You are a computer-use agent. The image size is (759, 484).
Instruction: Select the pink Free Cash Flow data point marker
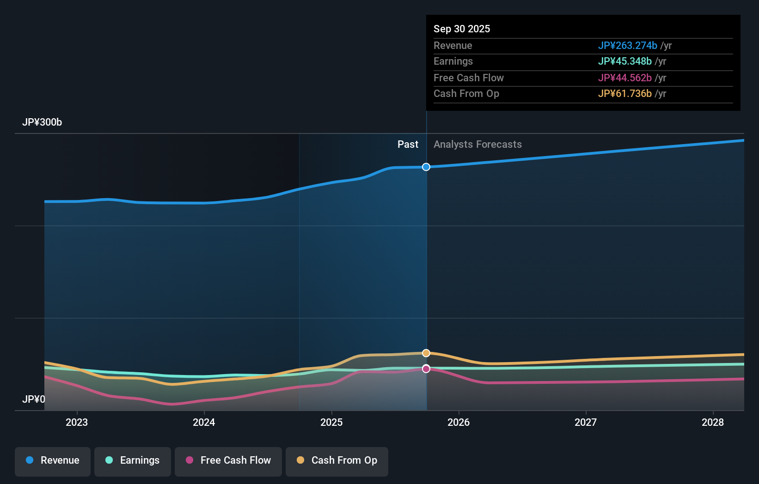coord(426,369)
